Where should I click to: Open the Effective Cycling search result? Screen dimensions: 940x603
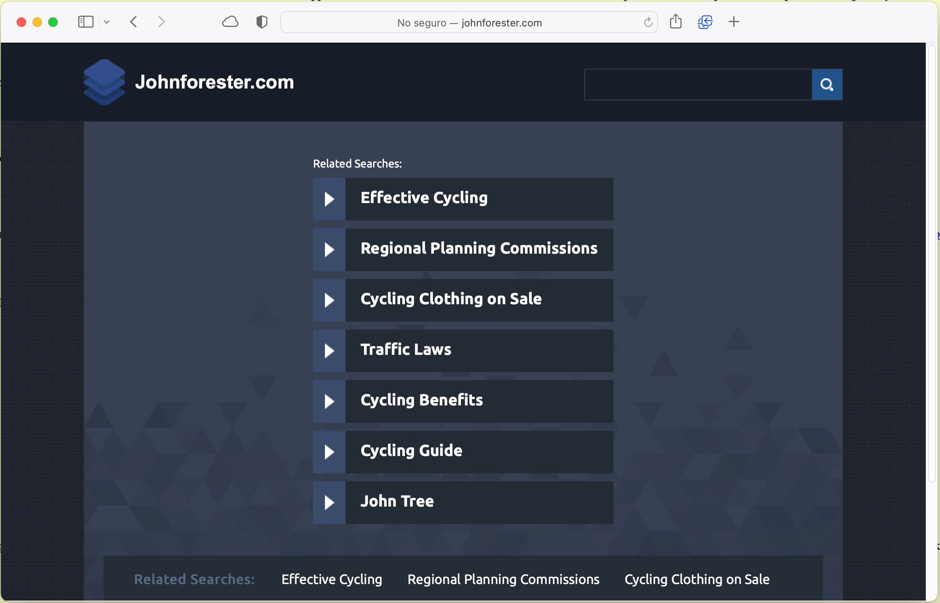click(x=479, y=199)
